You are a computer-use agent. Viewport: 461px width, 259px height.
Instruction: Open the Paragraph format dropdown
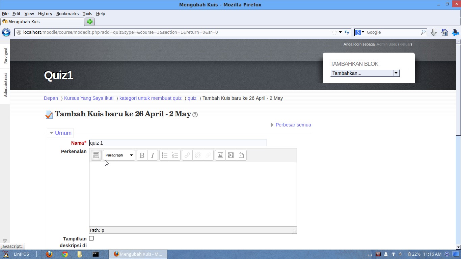pos(119,155)
